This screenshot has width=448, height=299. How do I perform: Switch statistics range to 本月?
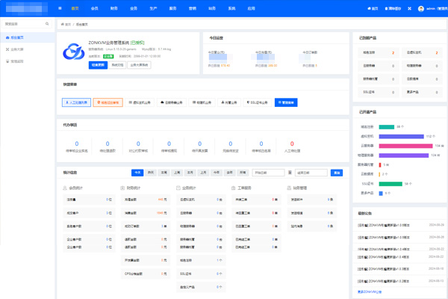189,173
